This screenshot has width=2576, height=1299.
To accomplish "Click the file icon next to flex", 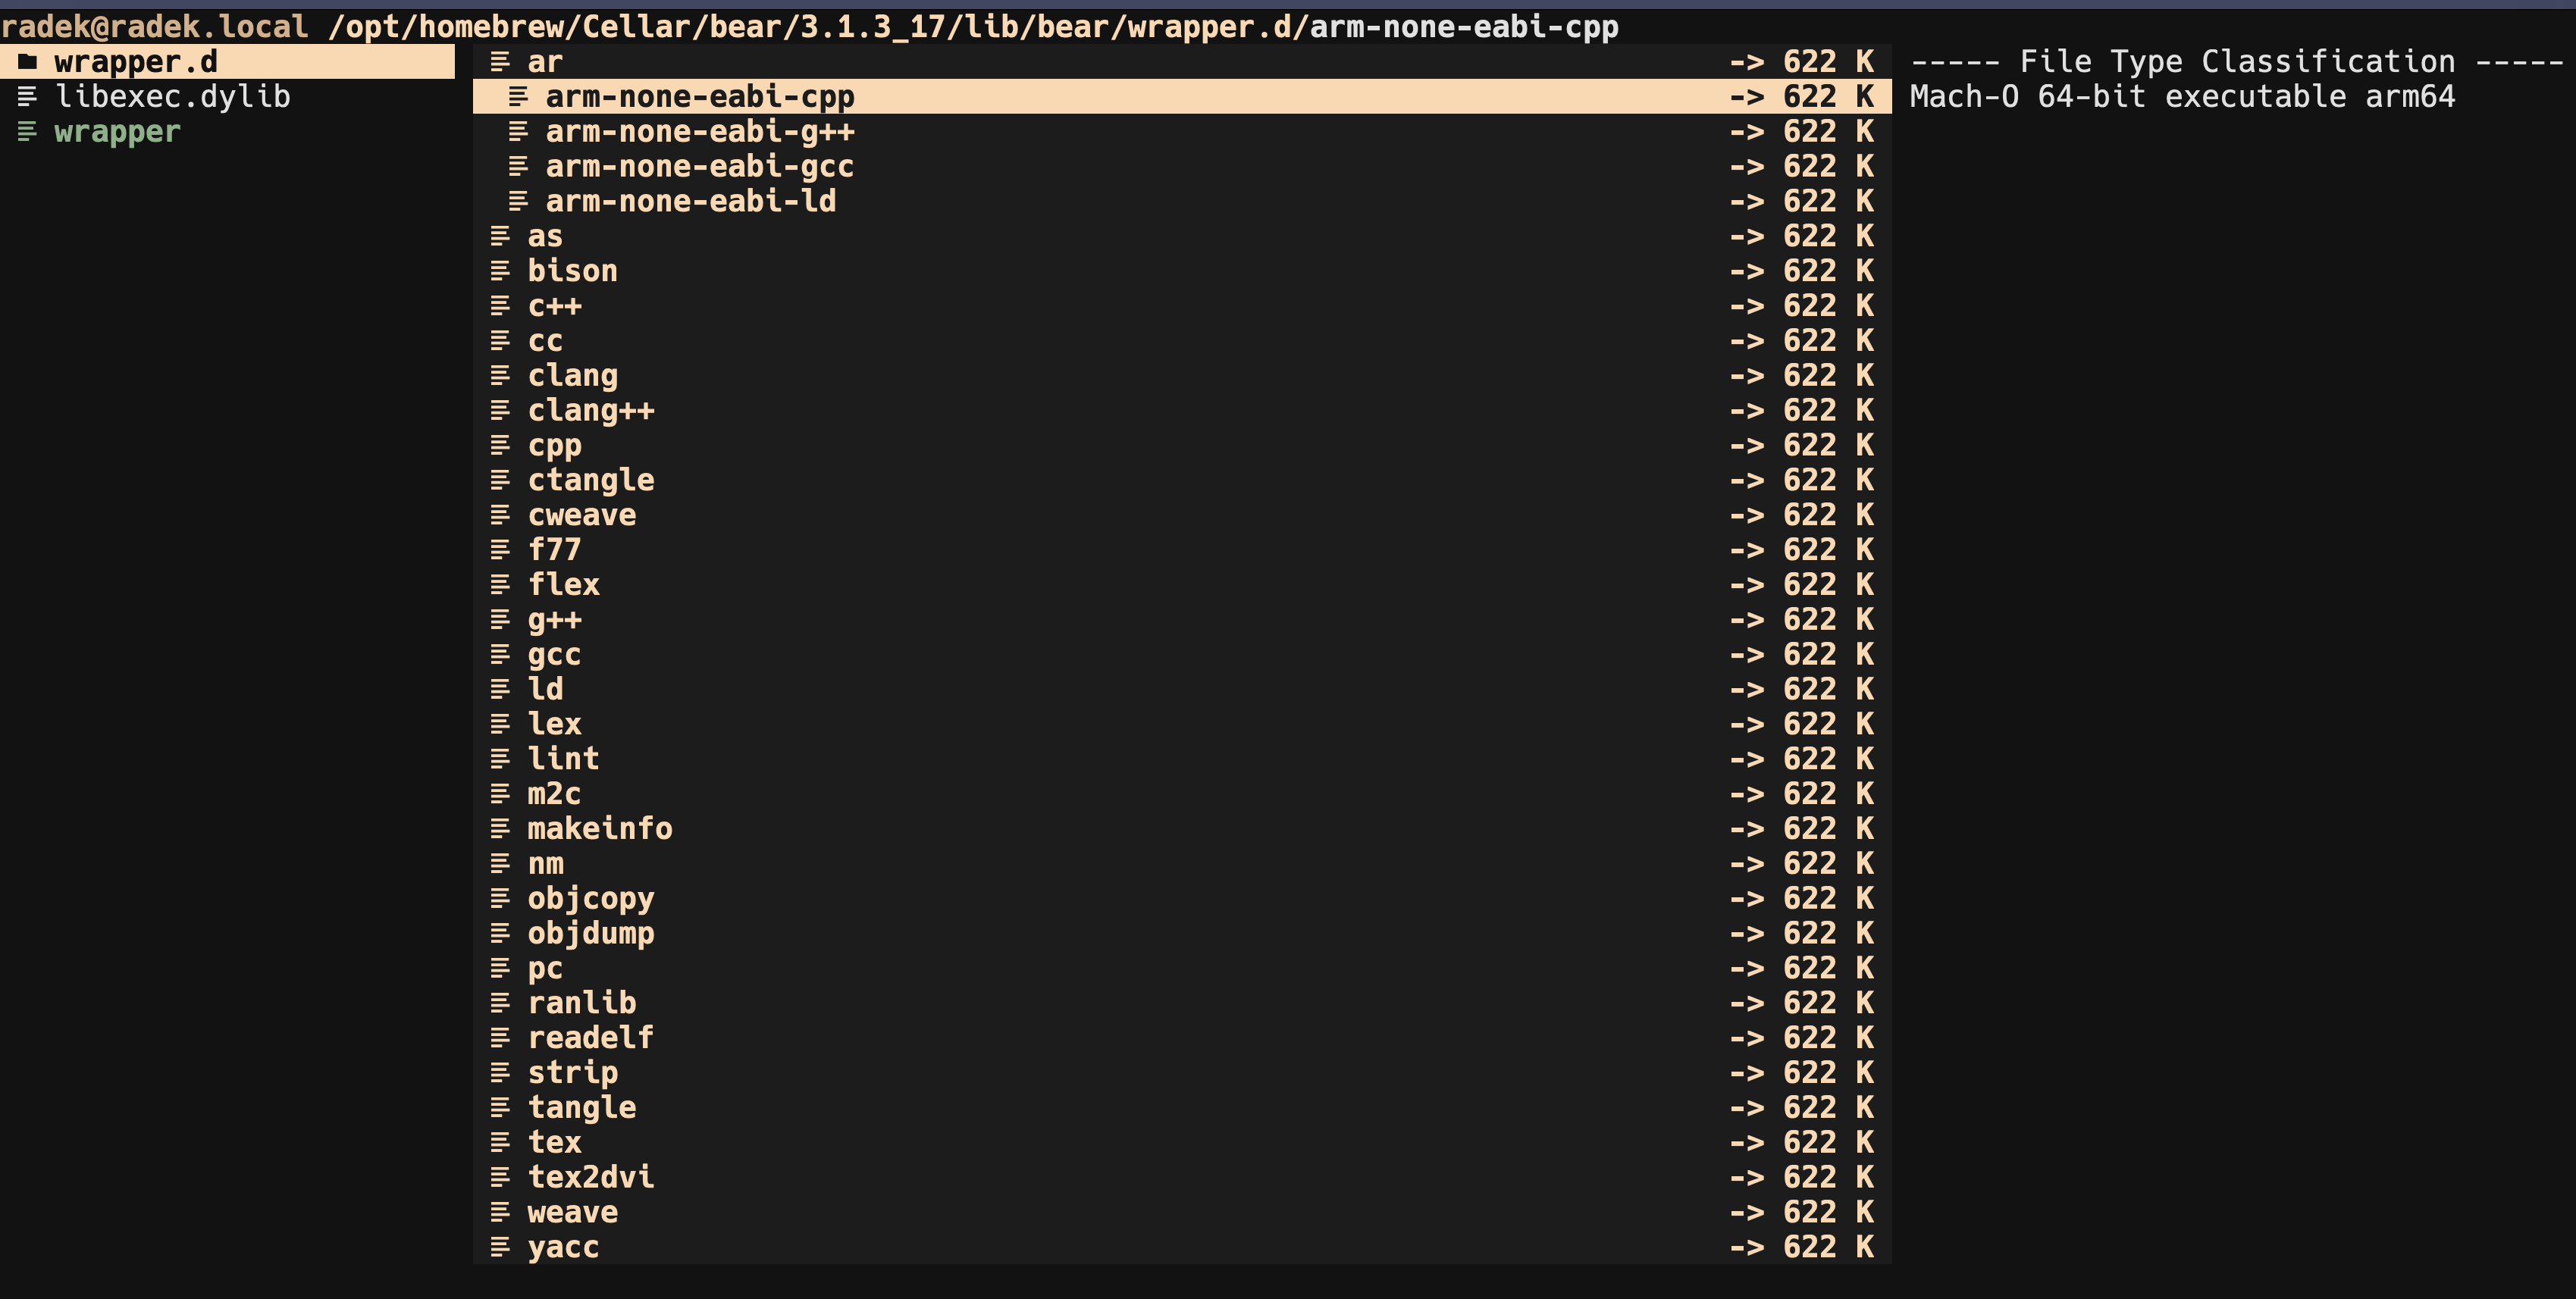I will pyautogui.click(x=500, y=584).
